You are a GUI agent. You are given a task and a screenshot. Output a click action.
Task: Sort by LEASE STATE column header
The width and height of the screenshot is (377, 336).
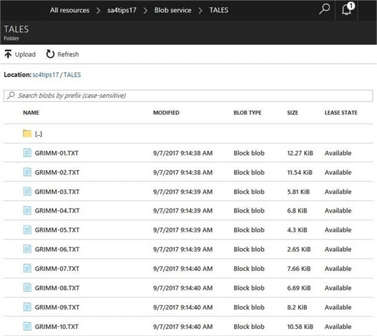(x=341, y=113)
